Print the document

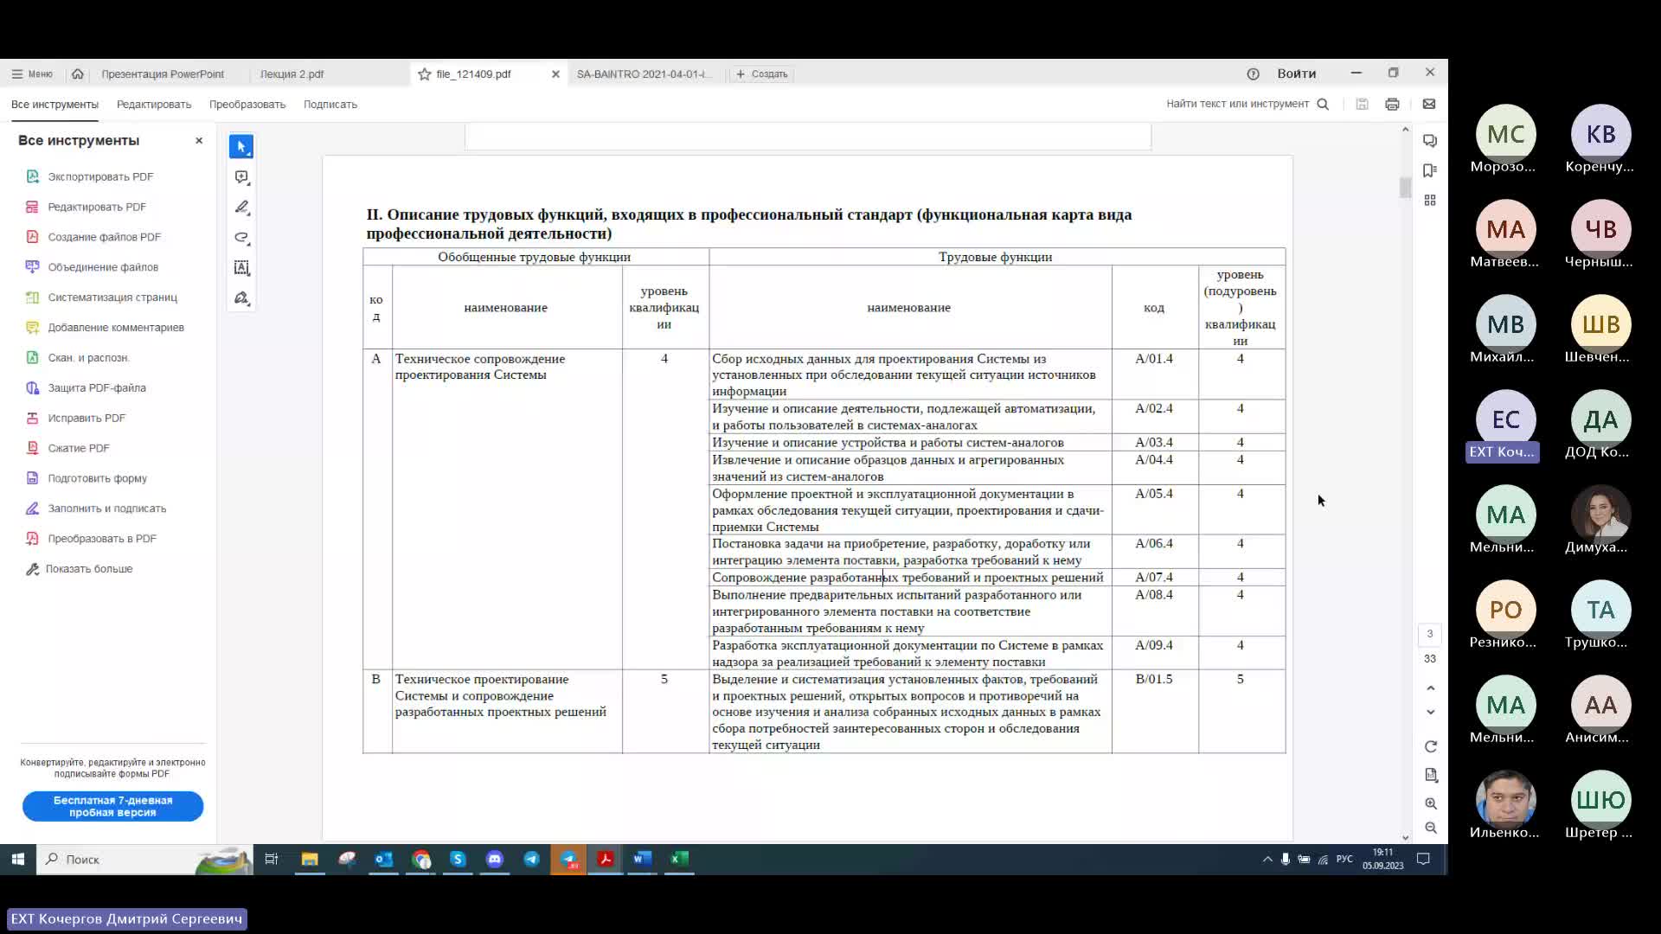pyautogui.click(x=1392, y=104)
